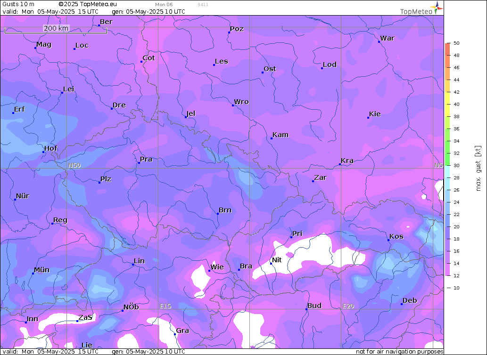
Task: Select the War city label
Action: pos(388,38)
